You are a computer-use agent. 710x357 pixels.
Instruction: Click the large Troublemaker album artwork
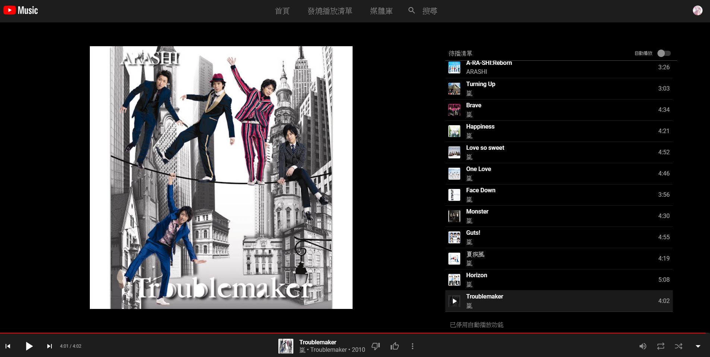(x=221, y=177)
